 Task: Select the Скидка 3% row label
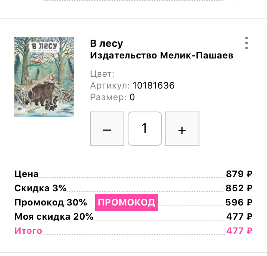tap(40, 188)
